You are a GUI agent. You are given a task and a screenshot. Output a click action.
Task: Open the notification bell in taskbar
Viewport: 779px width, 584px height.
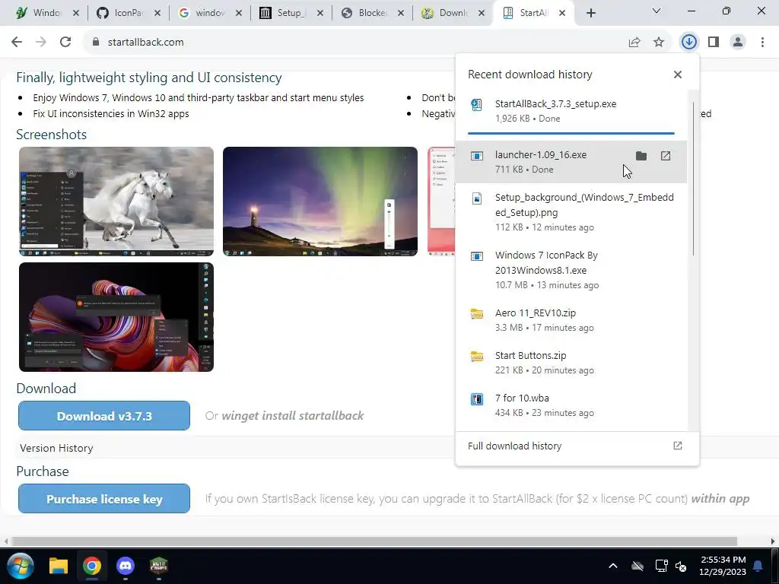click(x=758, y=566)
